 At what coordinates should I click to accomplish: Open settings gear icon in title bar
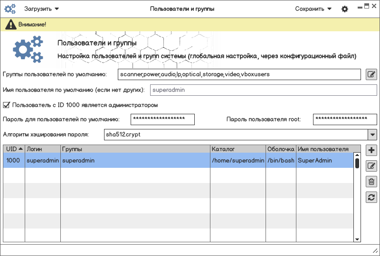point(345,9)
